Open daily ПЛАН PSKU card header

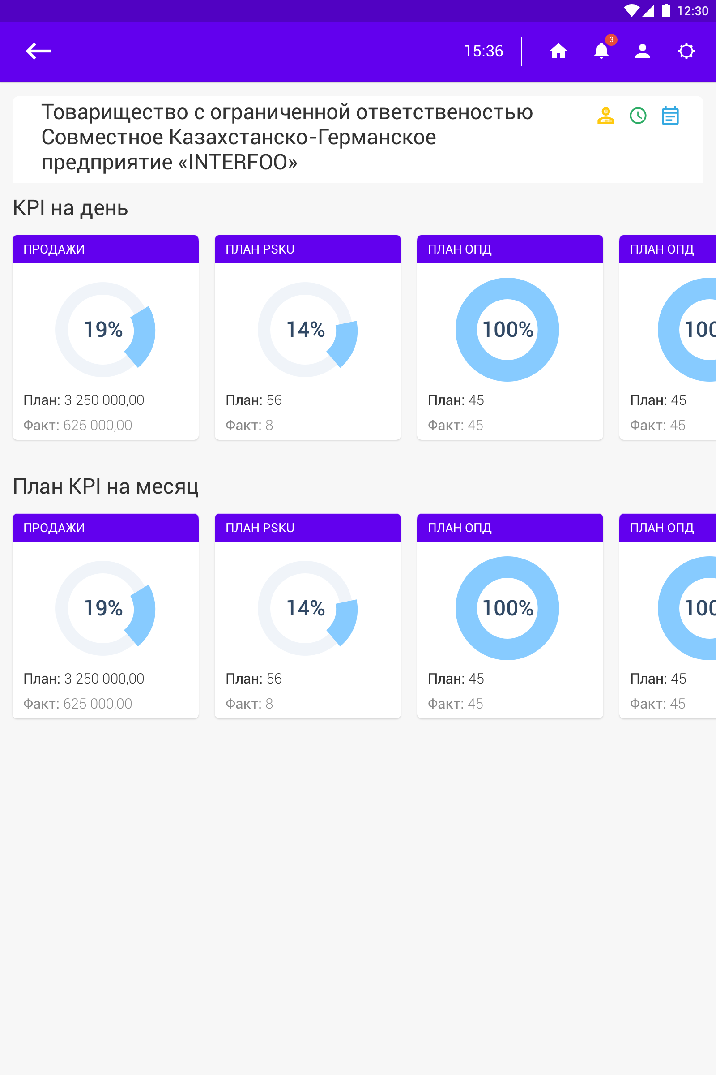[307, 249]
